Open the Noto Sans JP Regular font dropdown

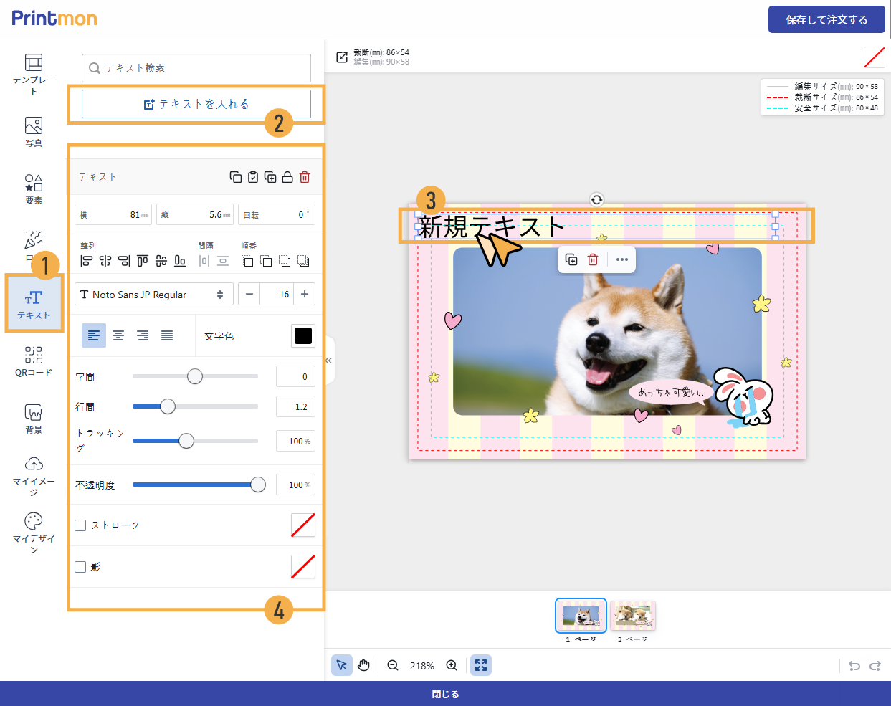click(x=153, y=295)
